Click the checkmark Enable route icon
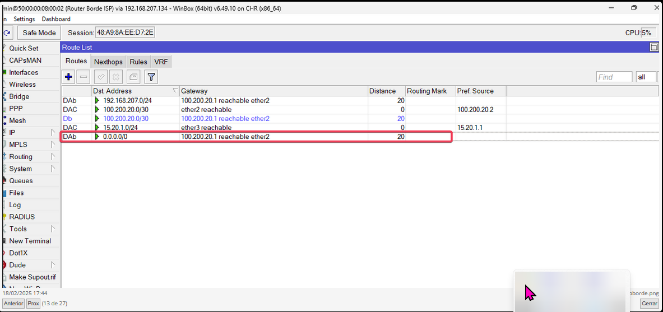The image size is (663, 312). pyautogui.click(x=101, y=77)
